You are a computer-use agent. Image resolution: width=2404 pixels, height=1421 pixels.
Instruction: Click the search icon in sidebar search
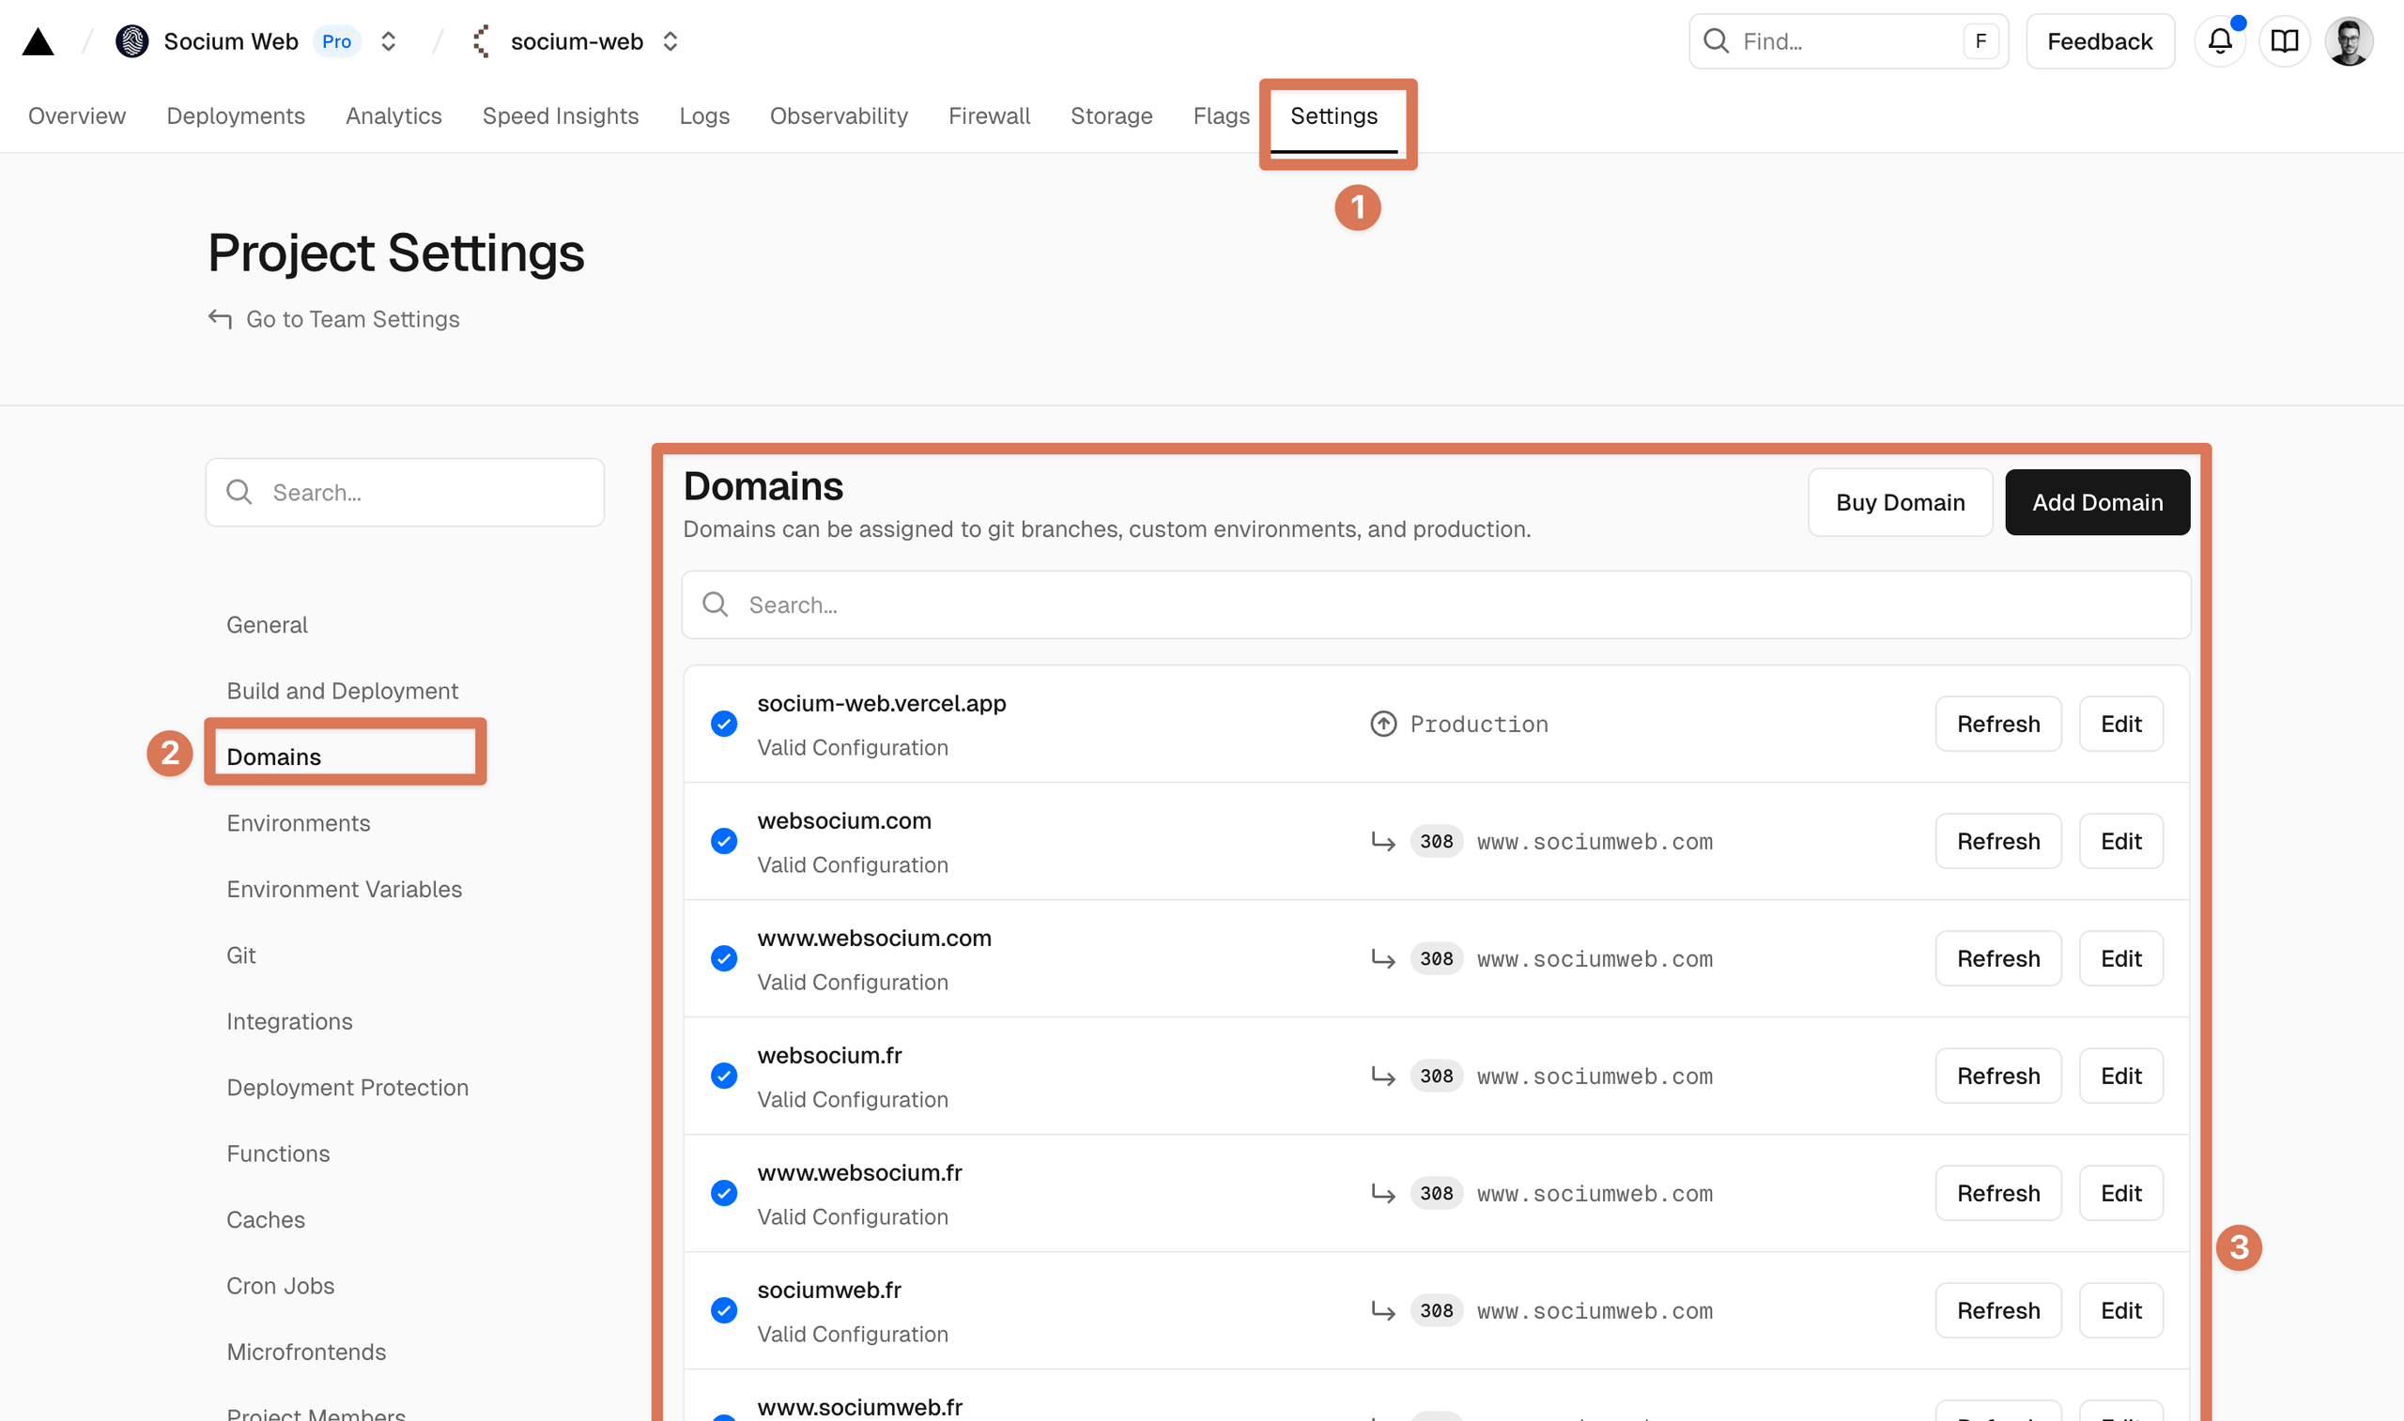pos(239,492)
